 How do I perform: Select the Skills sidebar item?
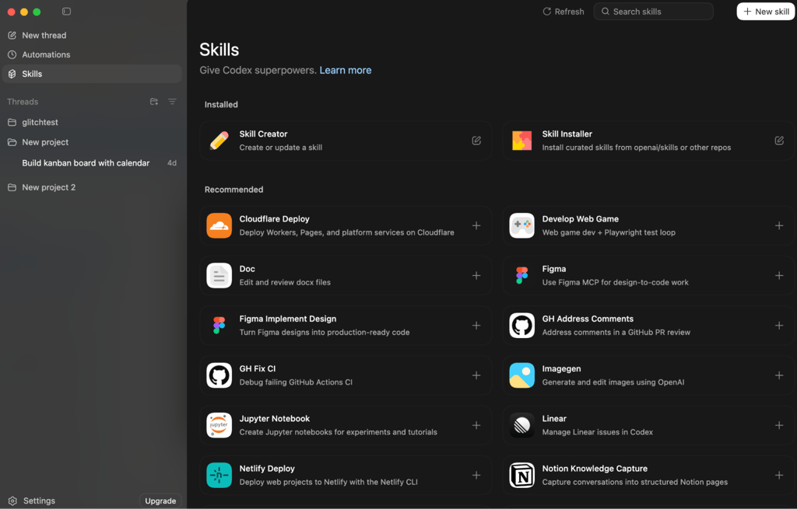click(92, 74)
